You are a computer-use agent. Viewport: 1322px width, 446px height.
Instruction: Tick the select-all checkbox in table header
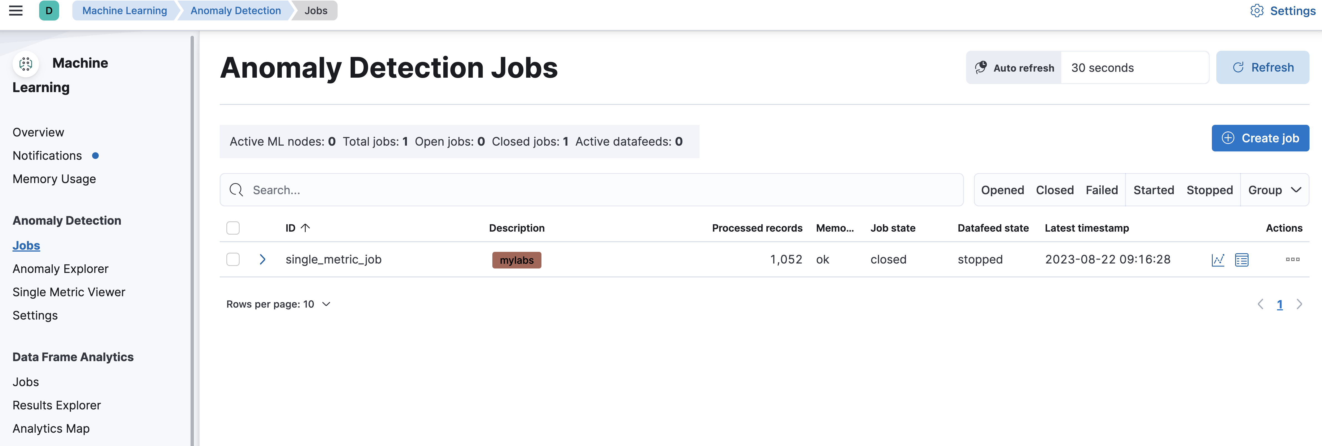coord(233,228)
